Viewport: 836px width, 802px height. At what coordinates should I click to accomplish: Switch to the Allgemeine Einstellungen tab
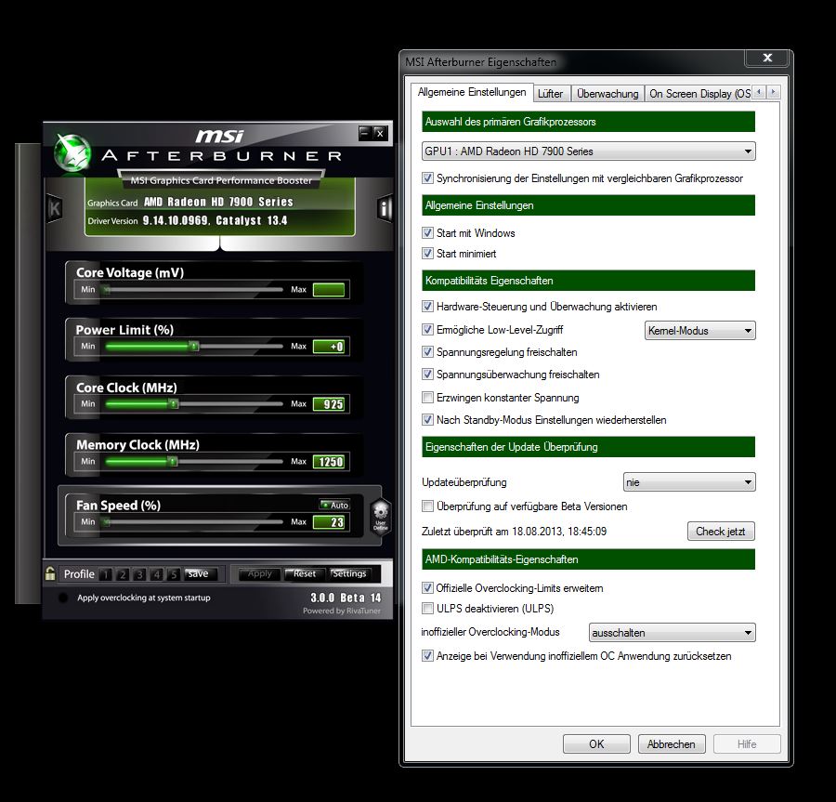click(x=472, y=92)
